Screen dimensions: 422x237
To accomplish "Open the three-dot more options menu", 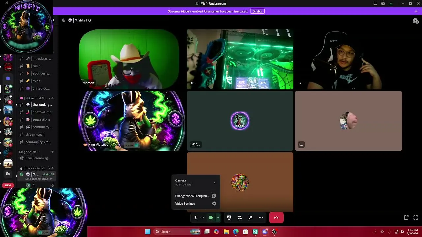I will 261,218.
